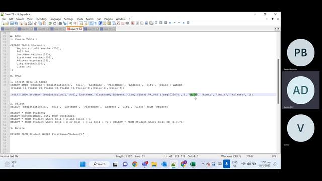Open Excel from the taskbar
Screen dimensions: 322x181
[193, 164]
